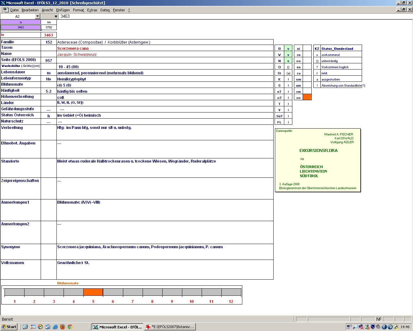
Task: Open the Messenger tray icon
Action: point(367,327)
